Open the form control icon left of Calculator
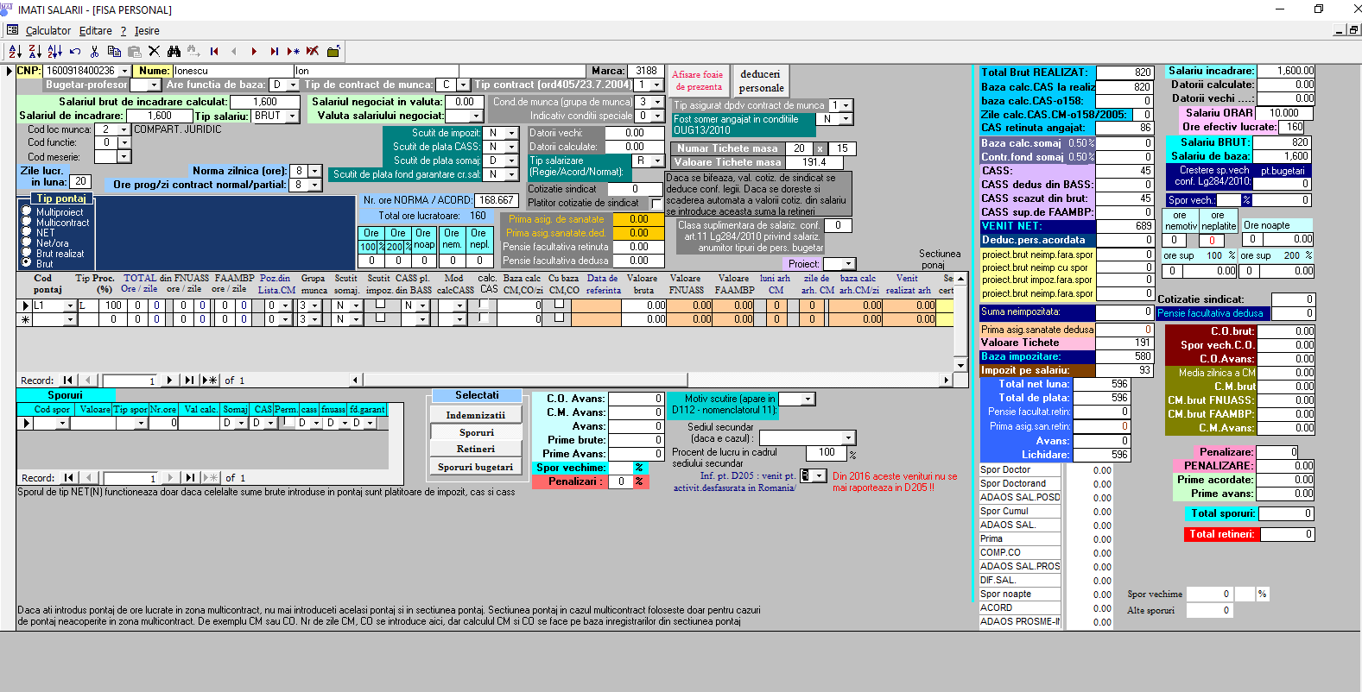Viewport: 1362px width, 692px height. (x=12, y=30)
